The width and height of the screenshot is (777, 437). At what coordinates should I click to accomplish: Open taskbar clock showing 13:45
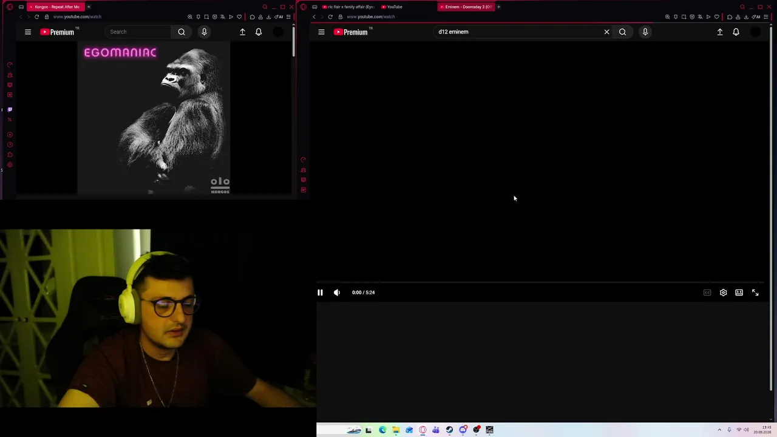(762, 430)
